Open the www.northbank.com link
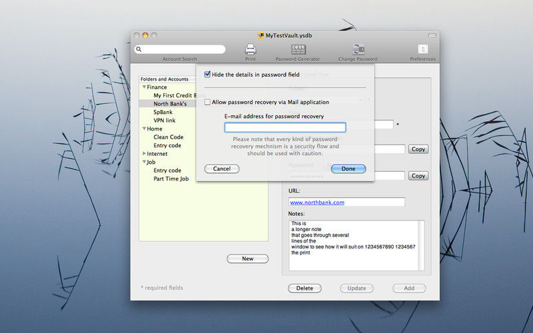The height and width of the screenshot is (333, 533). point(316,202)
